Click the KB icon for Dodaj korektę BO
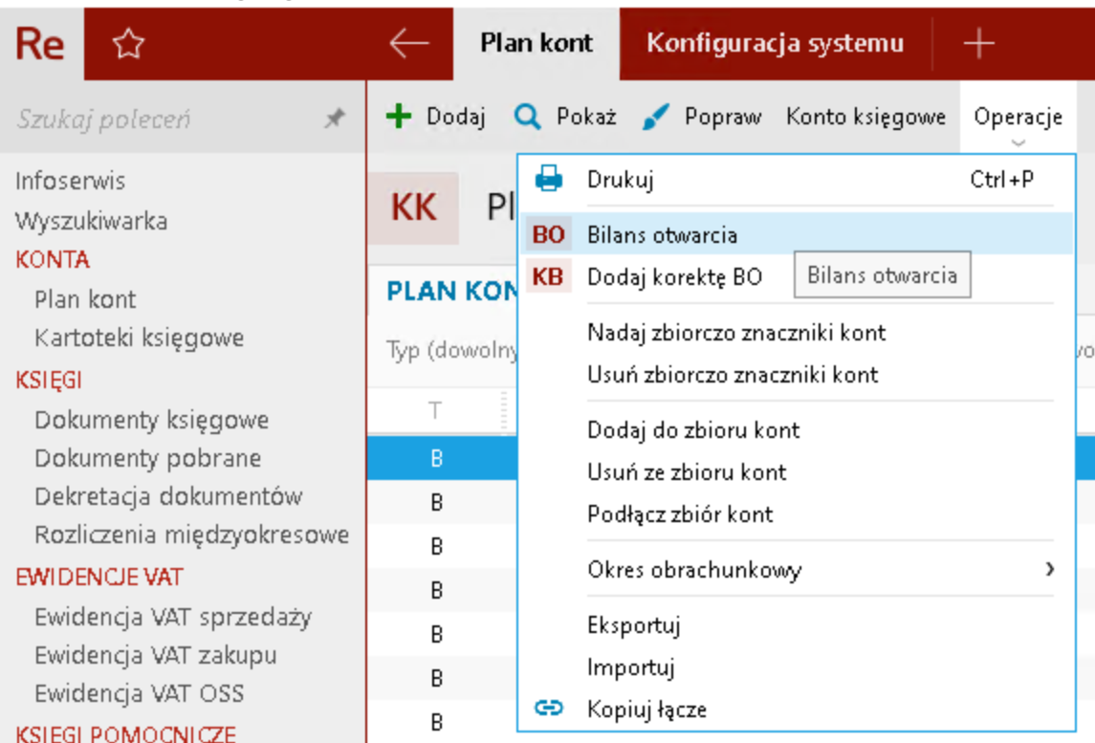Screen dimensions: 1095x743 tap(548, 277)
